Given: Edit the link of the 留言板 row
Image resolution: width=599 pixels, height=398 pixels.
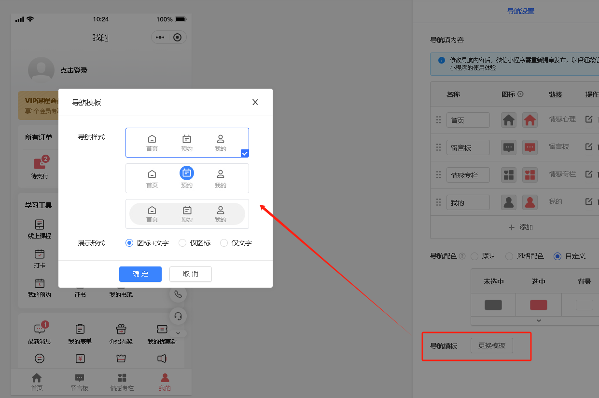Looking at the screenshot, I should [x=589, y=146].
